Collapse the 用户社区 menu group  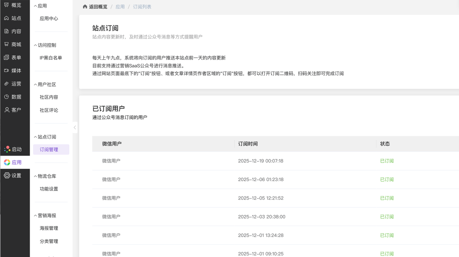(35, 84)
